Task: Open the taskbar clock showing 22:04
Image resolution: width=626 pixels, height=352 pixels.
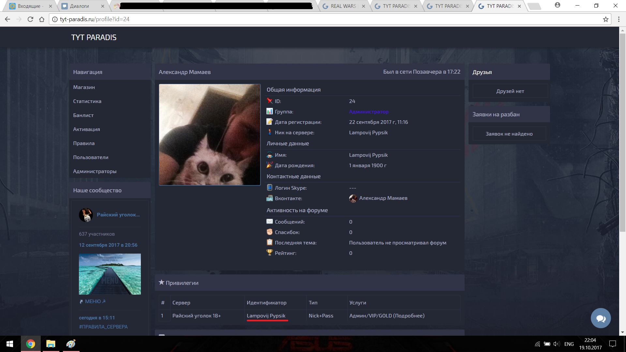Action: (x=590, y=344)
